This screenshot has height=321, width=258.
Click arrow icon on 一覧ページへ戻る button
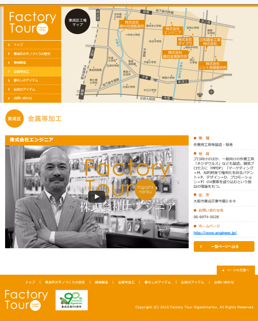(201, 247)
